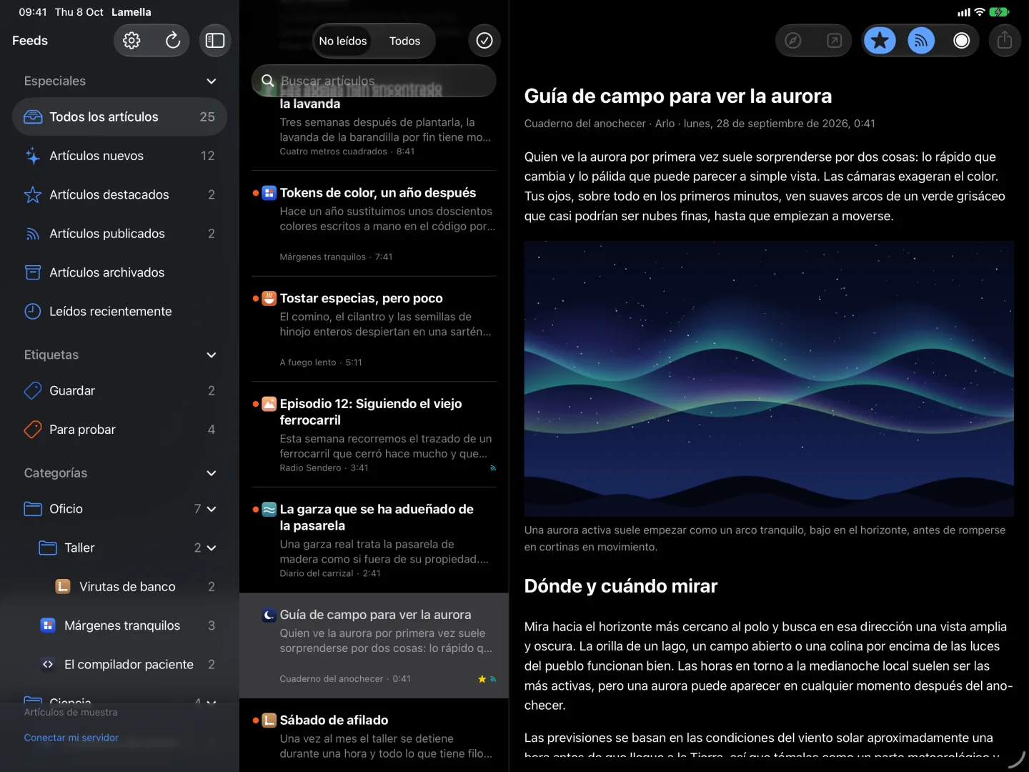The width and height of the screenshot is (1029, 772).
Task: Toggle the read/unread circle button
Action: (x=962, y=41)
